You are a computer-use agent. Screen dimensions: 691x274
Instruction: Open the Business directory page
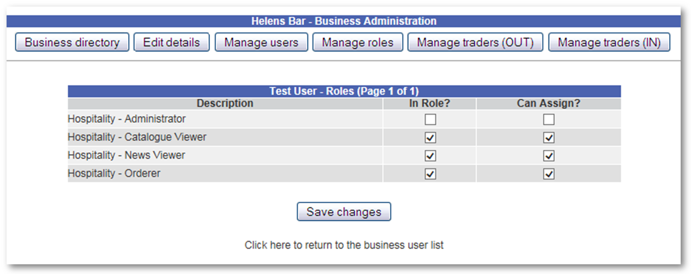pyautogui.click(x=72, y=42)
